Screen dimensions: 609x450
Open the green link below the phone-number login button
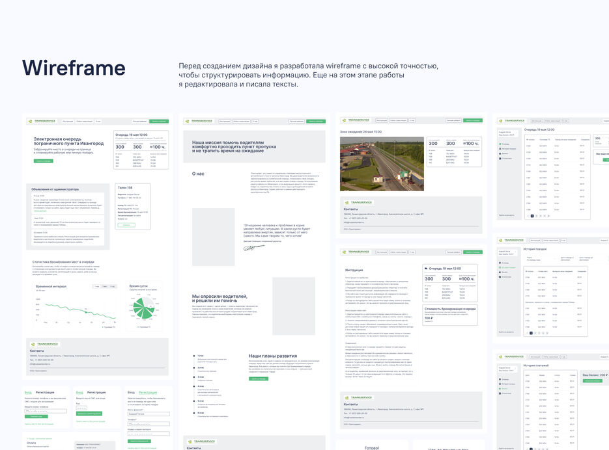coord(39,424)
